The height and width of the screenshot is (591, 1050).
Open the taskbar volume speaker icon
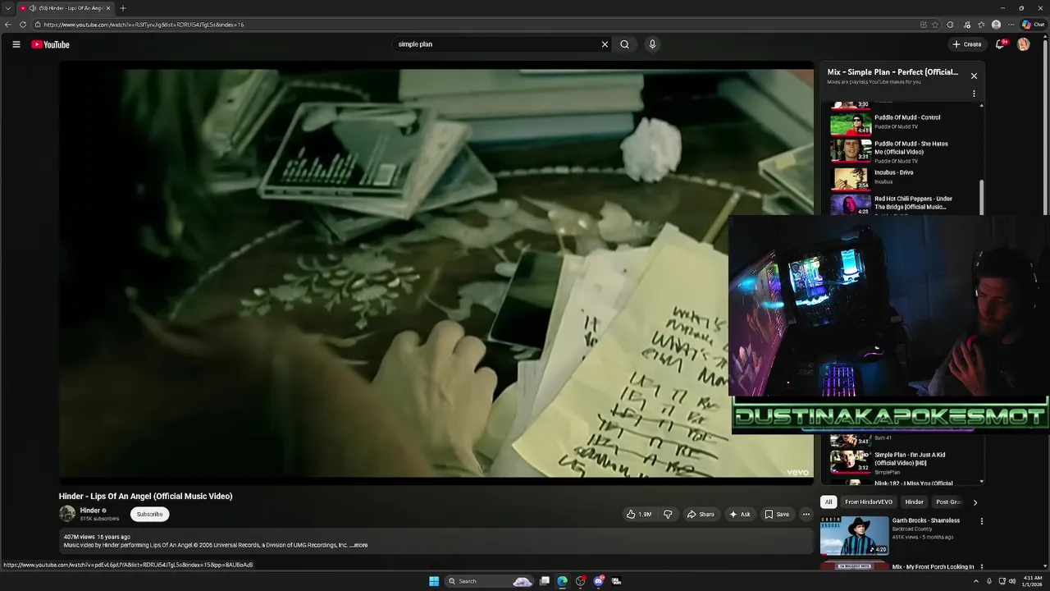pos(1012,581)
